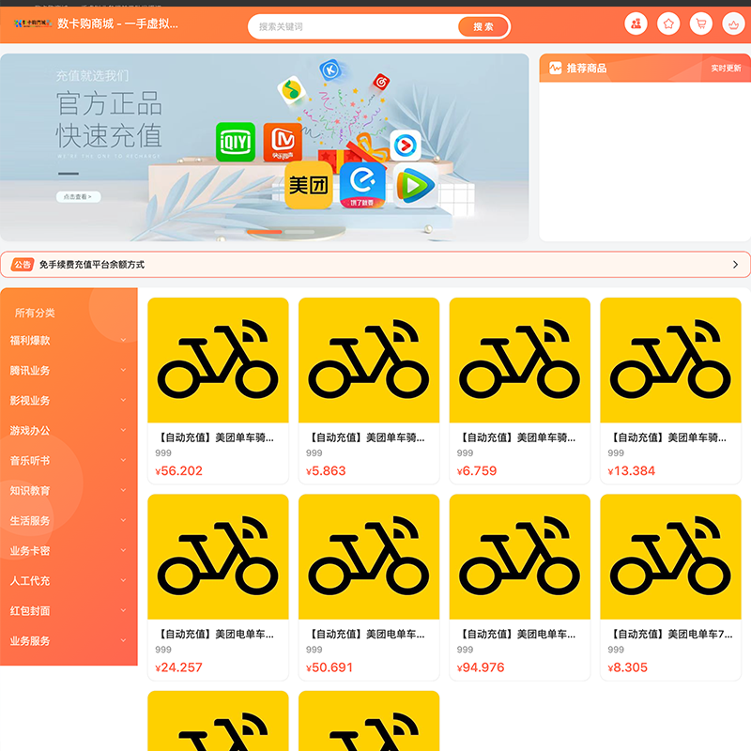Open favorites via the star icon

[x=668, y=24]
